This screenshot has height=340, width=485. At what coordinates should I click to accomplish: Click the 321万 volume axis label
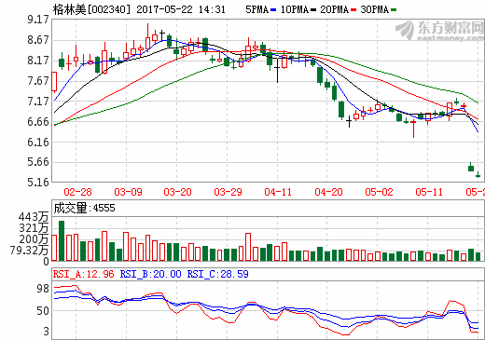34,228
